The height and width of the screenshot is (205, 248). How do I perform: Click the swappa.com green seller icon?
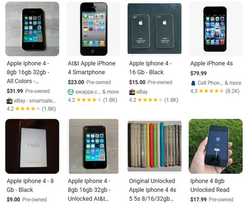[x=71, y=92]
